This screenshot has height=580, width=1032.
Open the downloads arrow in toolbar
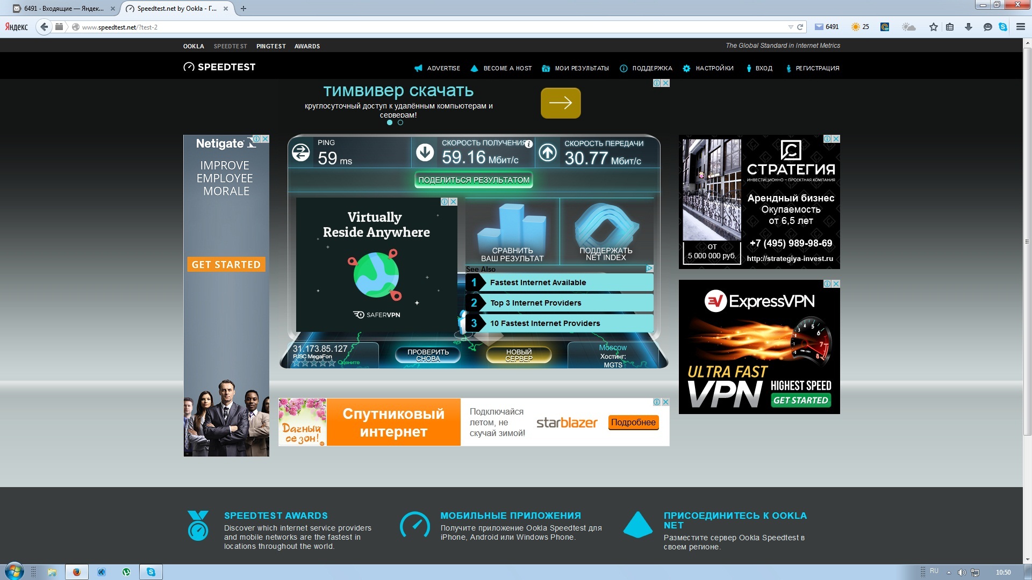pyautogui.click(x=969, y=27)
